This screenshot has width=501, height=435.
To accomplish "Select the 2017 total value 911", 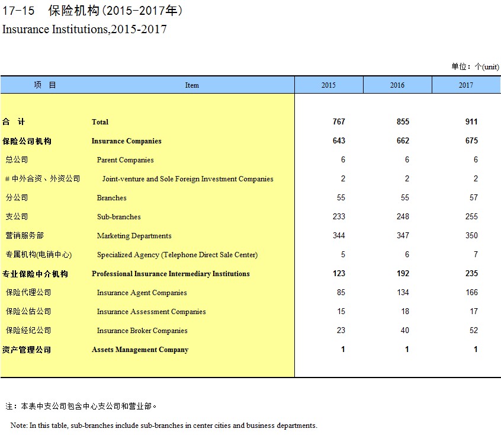I will (x=471, y=122).
